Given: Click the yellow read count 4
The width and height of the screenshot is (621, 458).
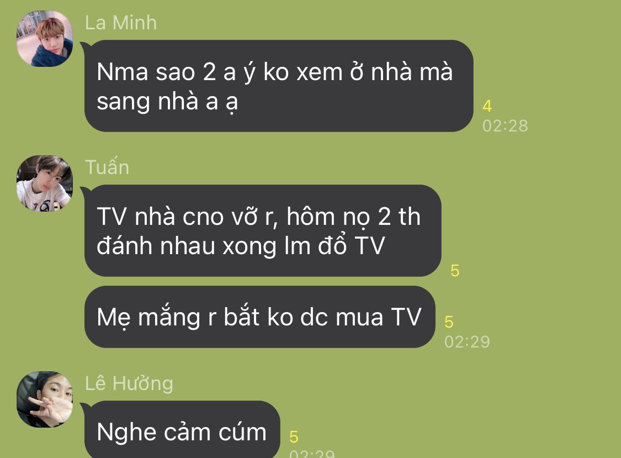Looking at the screenshot, I should 487,106.
